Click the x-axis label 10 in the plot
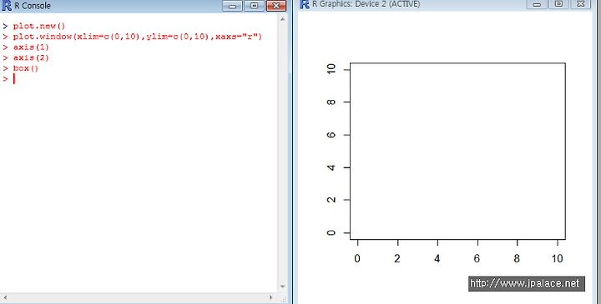 point(557,259)
